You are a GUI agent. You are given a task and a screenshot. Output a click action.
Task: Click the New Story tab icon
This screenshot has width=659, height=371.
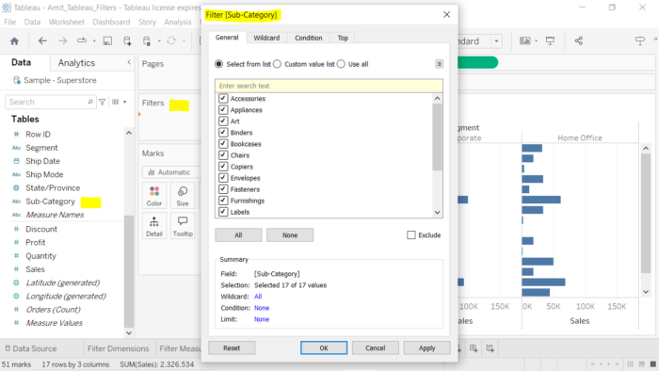pos(490,348)
